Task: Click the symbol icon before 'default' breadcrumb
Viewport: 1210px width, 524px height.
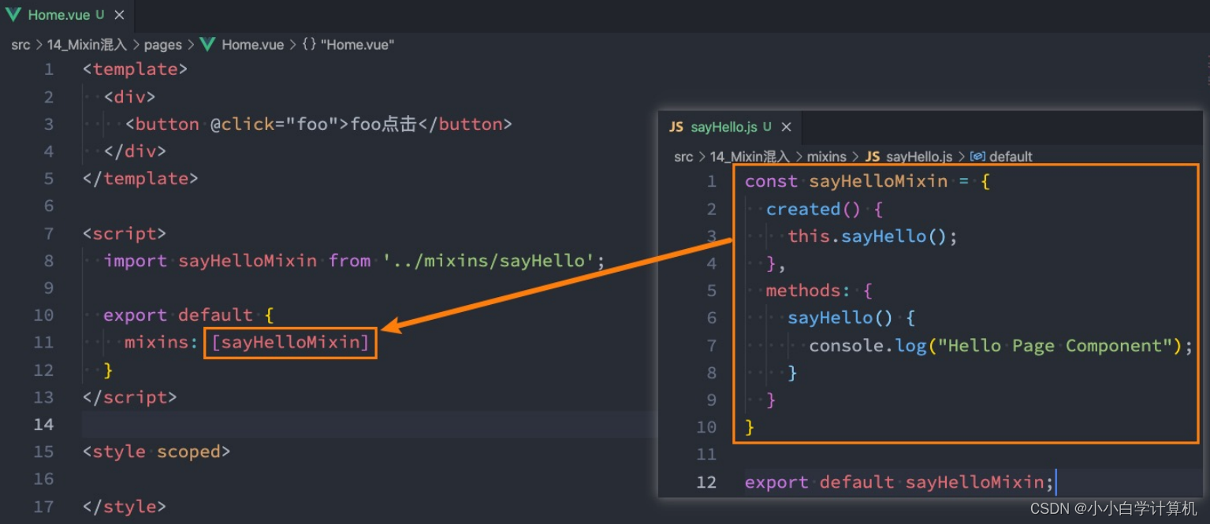Action: [977, 157]
